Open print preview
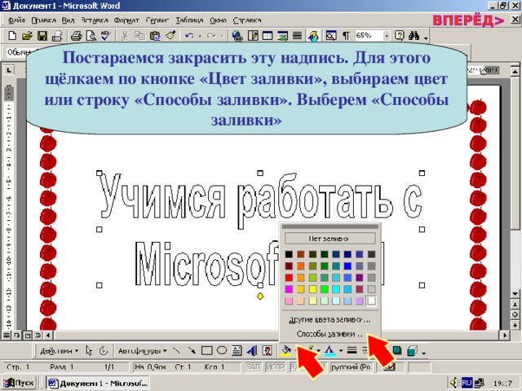Viewport: 522px width, 391px height. pos(91,35)
